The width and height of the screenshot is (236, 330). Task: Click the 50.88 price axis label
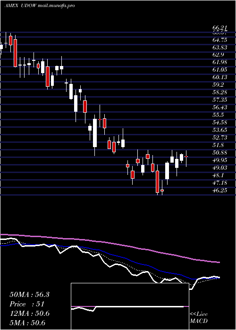tap(219, 152)
